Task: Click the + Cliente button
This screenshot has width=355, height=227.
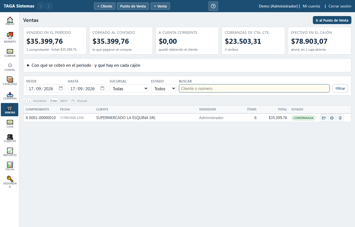Action: pyautogui.click(x=105, y=6)
